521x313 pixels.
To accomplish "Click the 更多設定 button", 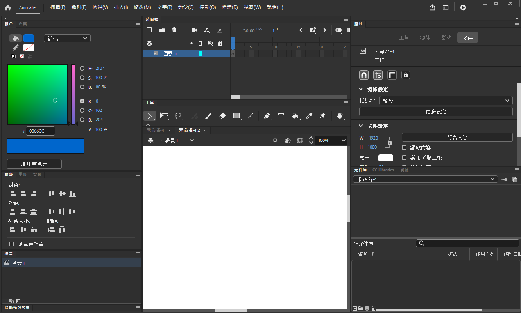I will 435,111.
